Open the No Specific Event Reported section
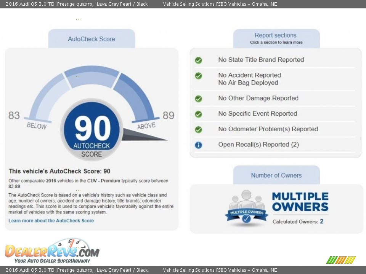This screenshot has width=366, height=274. point(257,114)
